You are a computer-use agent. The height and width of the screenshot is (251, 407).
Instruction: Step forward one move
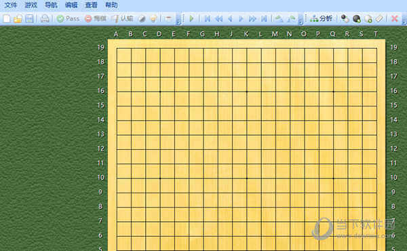(x=241, y=19)
